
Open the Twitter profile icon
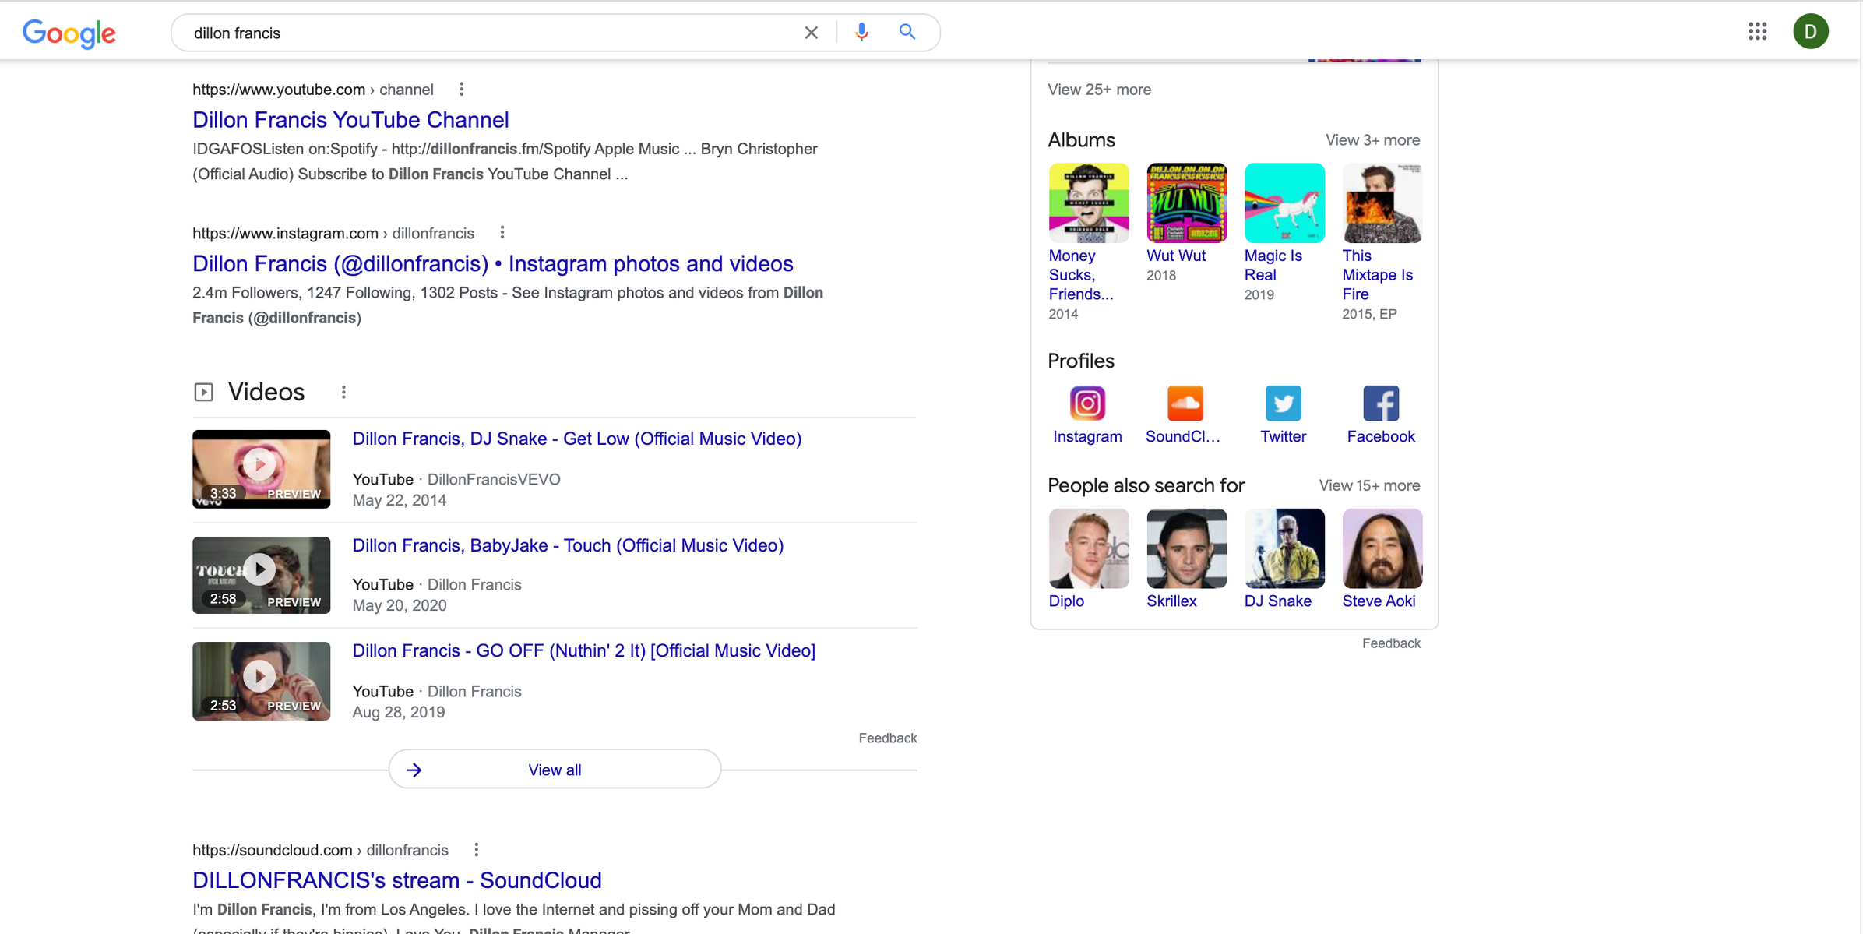[1284, 403]
